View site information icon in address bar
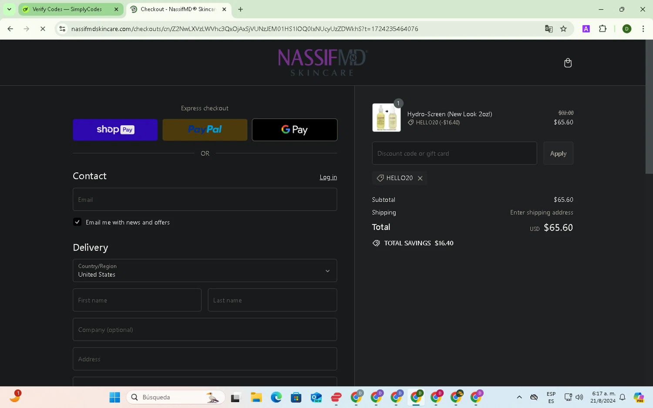653x408 pixels. 62,29
